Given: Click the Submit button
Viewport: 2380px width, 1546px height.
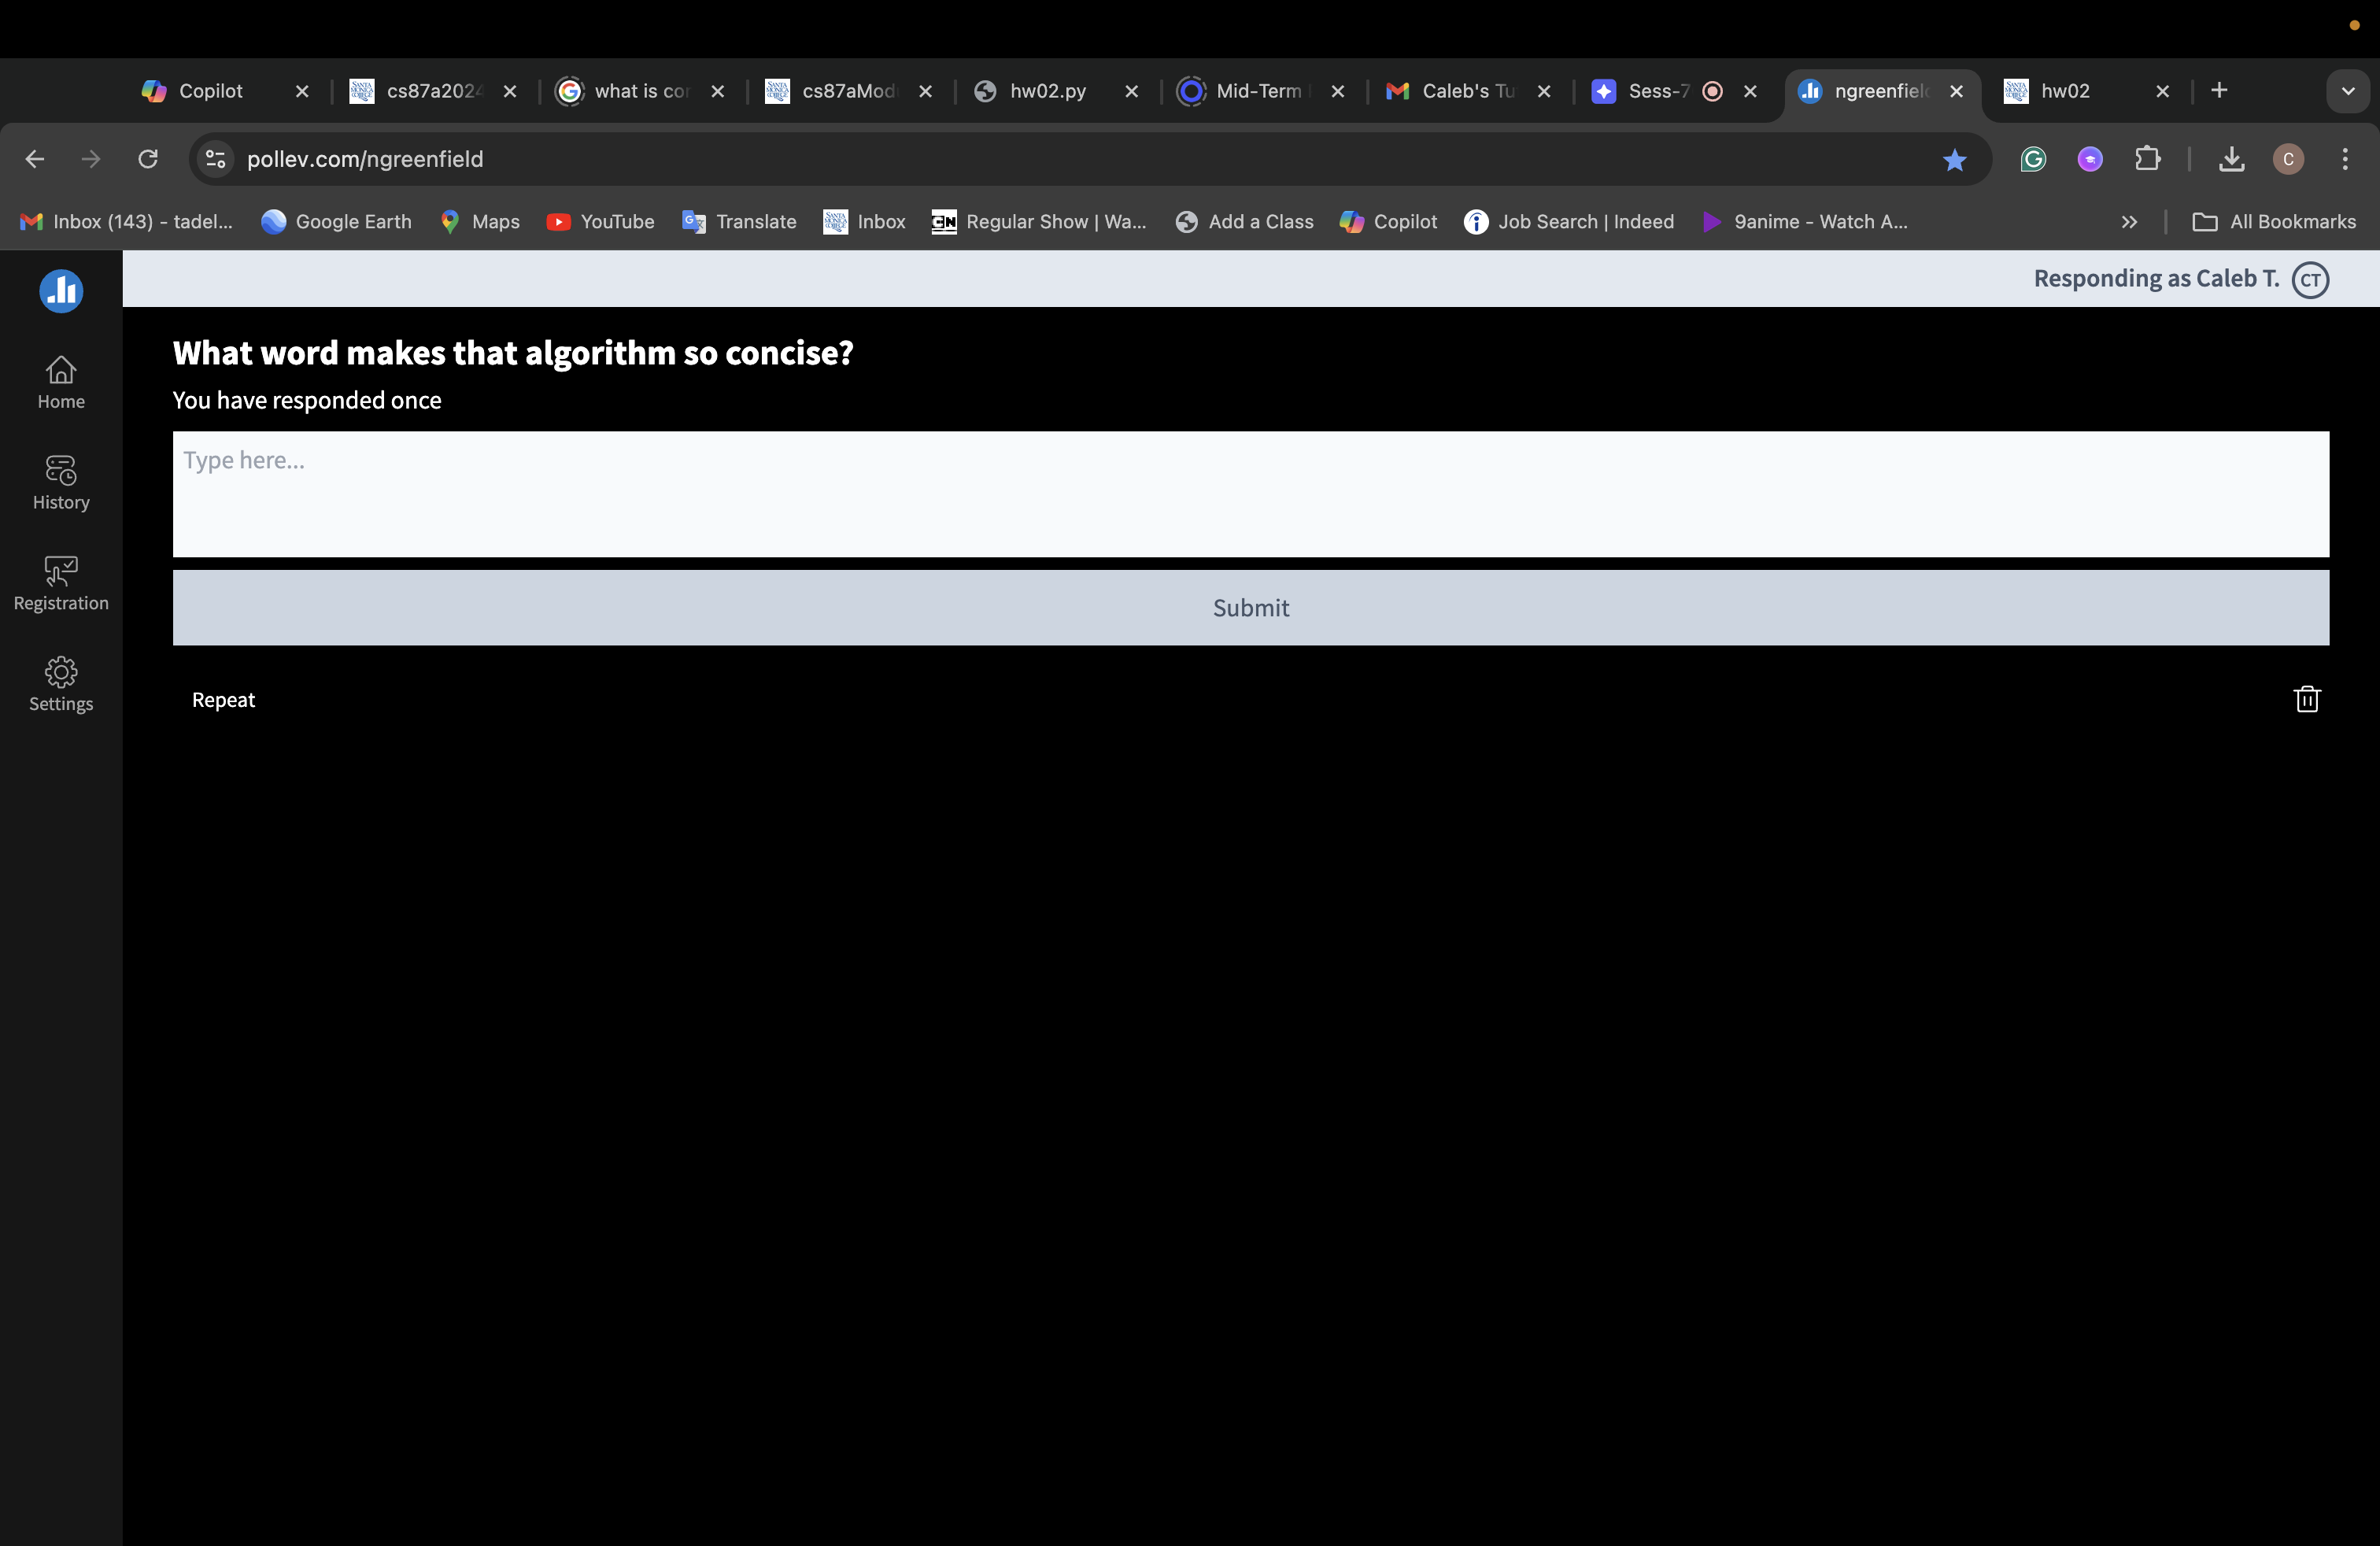Looking at the screenshot, I should pos(1250,607).
